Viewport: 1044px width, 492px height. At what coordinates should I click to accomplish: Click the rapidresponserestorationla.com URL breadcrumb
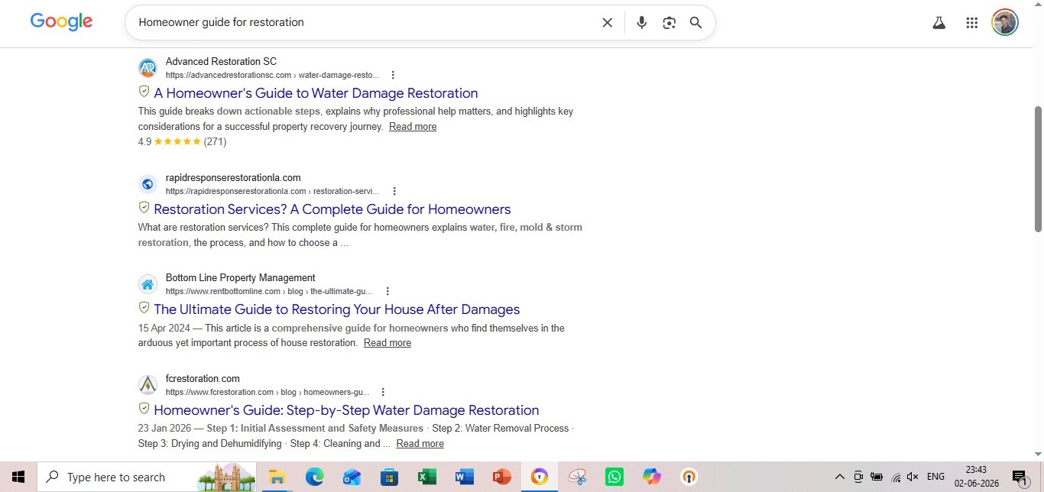(x=272, y=191)
